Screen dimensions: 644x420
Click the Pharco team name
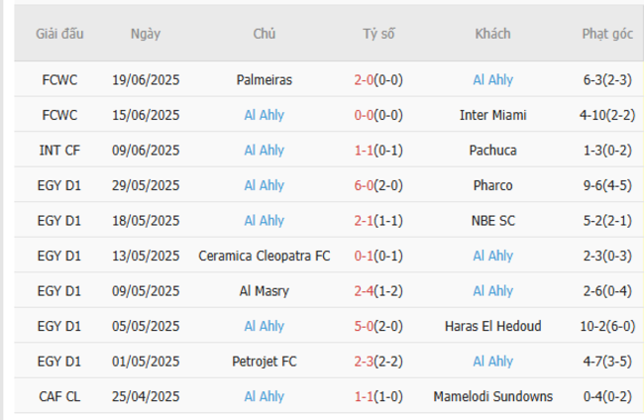point(492,185)
